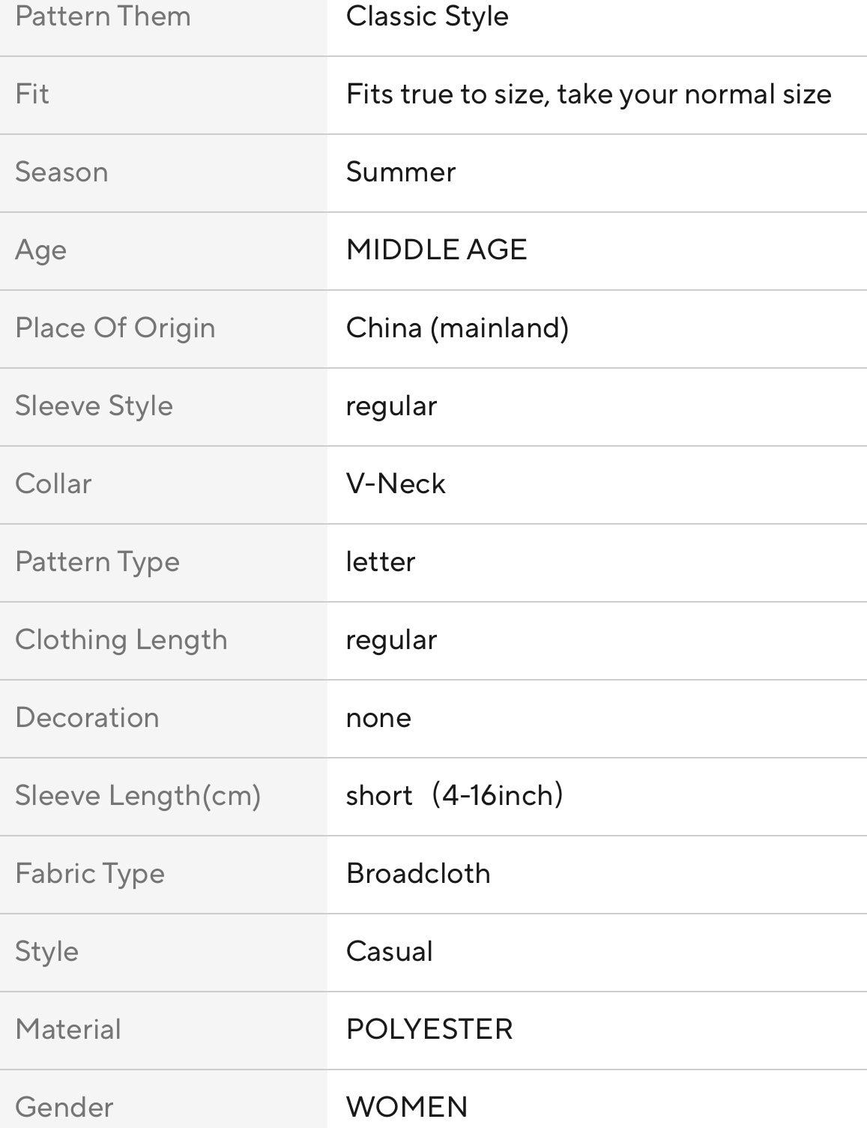Click 'Classic Style' value text
867x1128 pixels.
coord(427,16)
